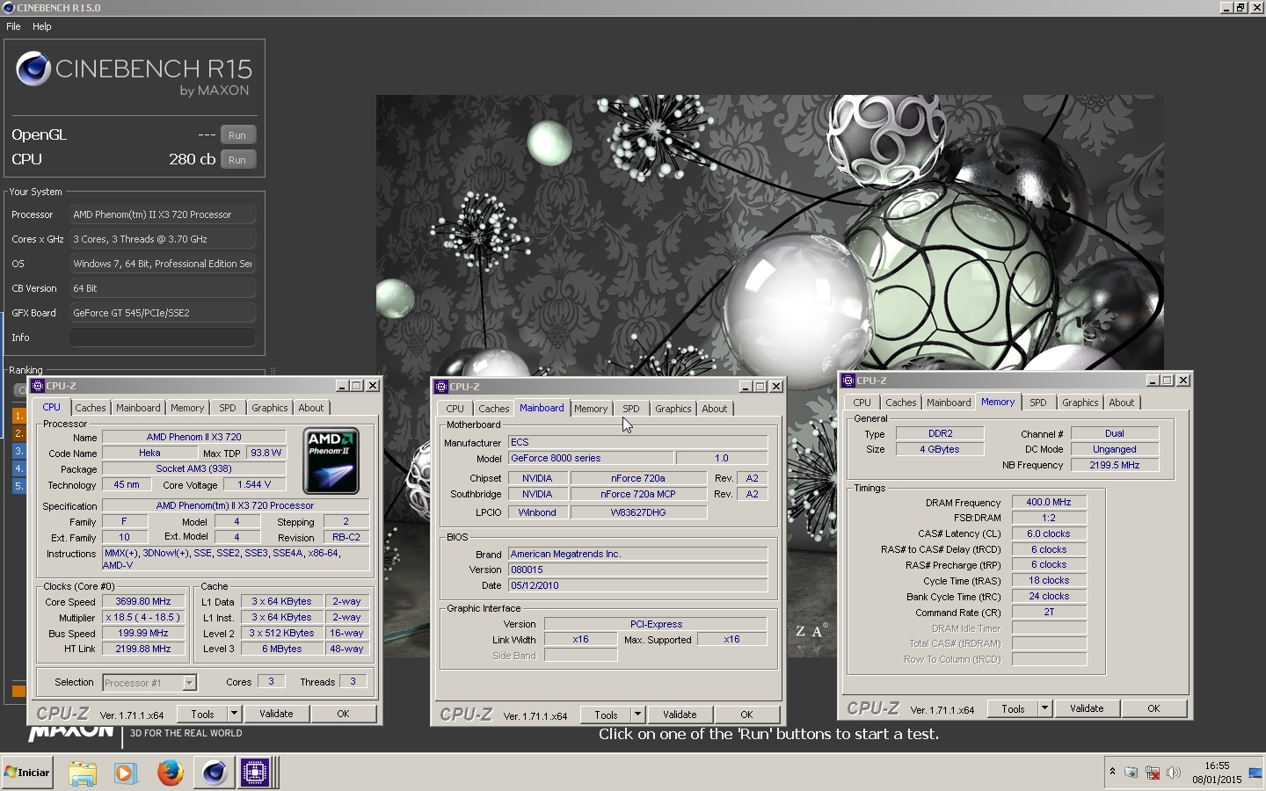Switch to Caches tab in left CPU-Z window

click(90, 408)
